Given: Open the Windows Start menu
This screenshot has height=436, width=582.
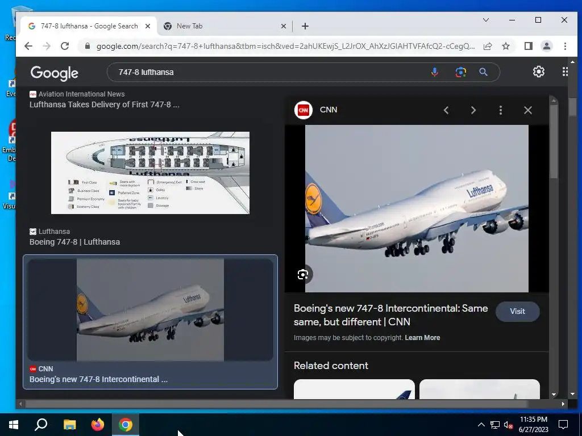Looking at the screenshot, I should point(14,425).
